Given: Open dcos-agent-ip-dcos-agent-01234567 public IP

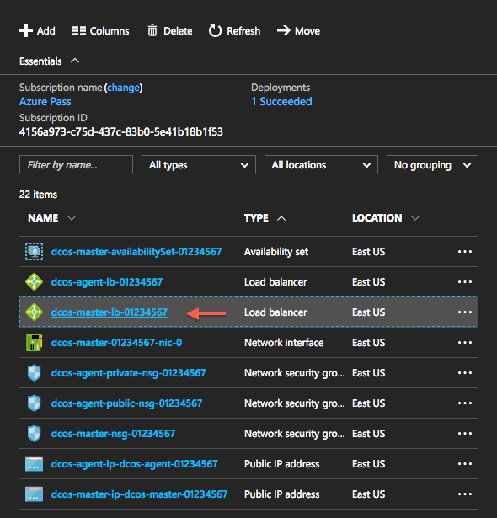Looking at the screenshot, I should (134, 464).
